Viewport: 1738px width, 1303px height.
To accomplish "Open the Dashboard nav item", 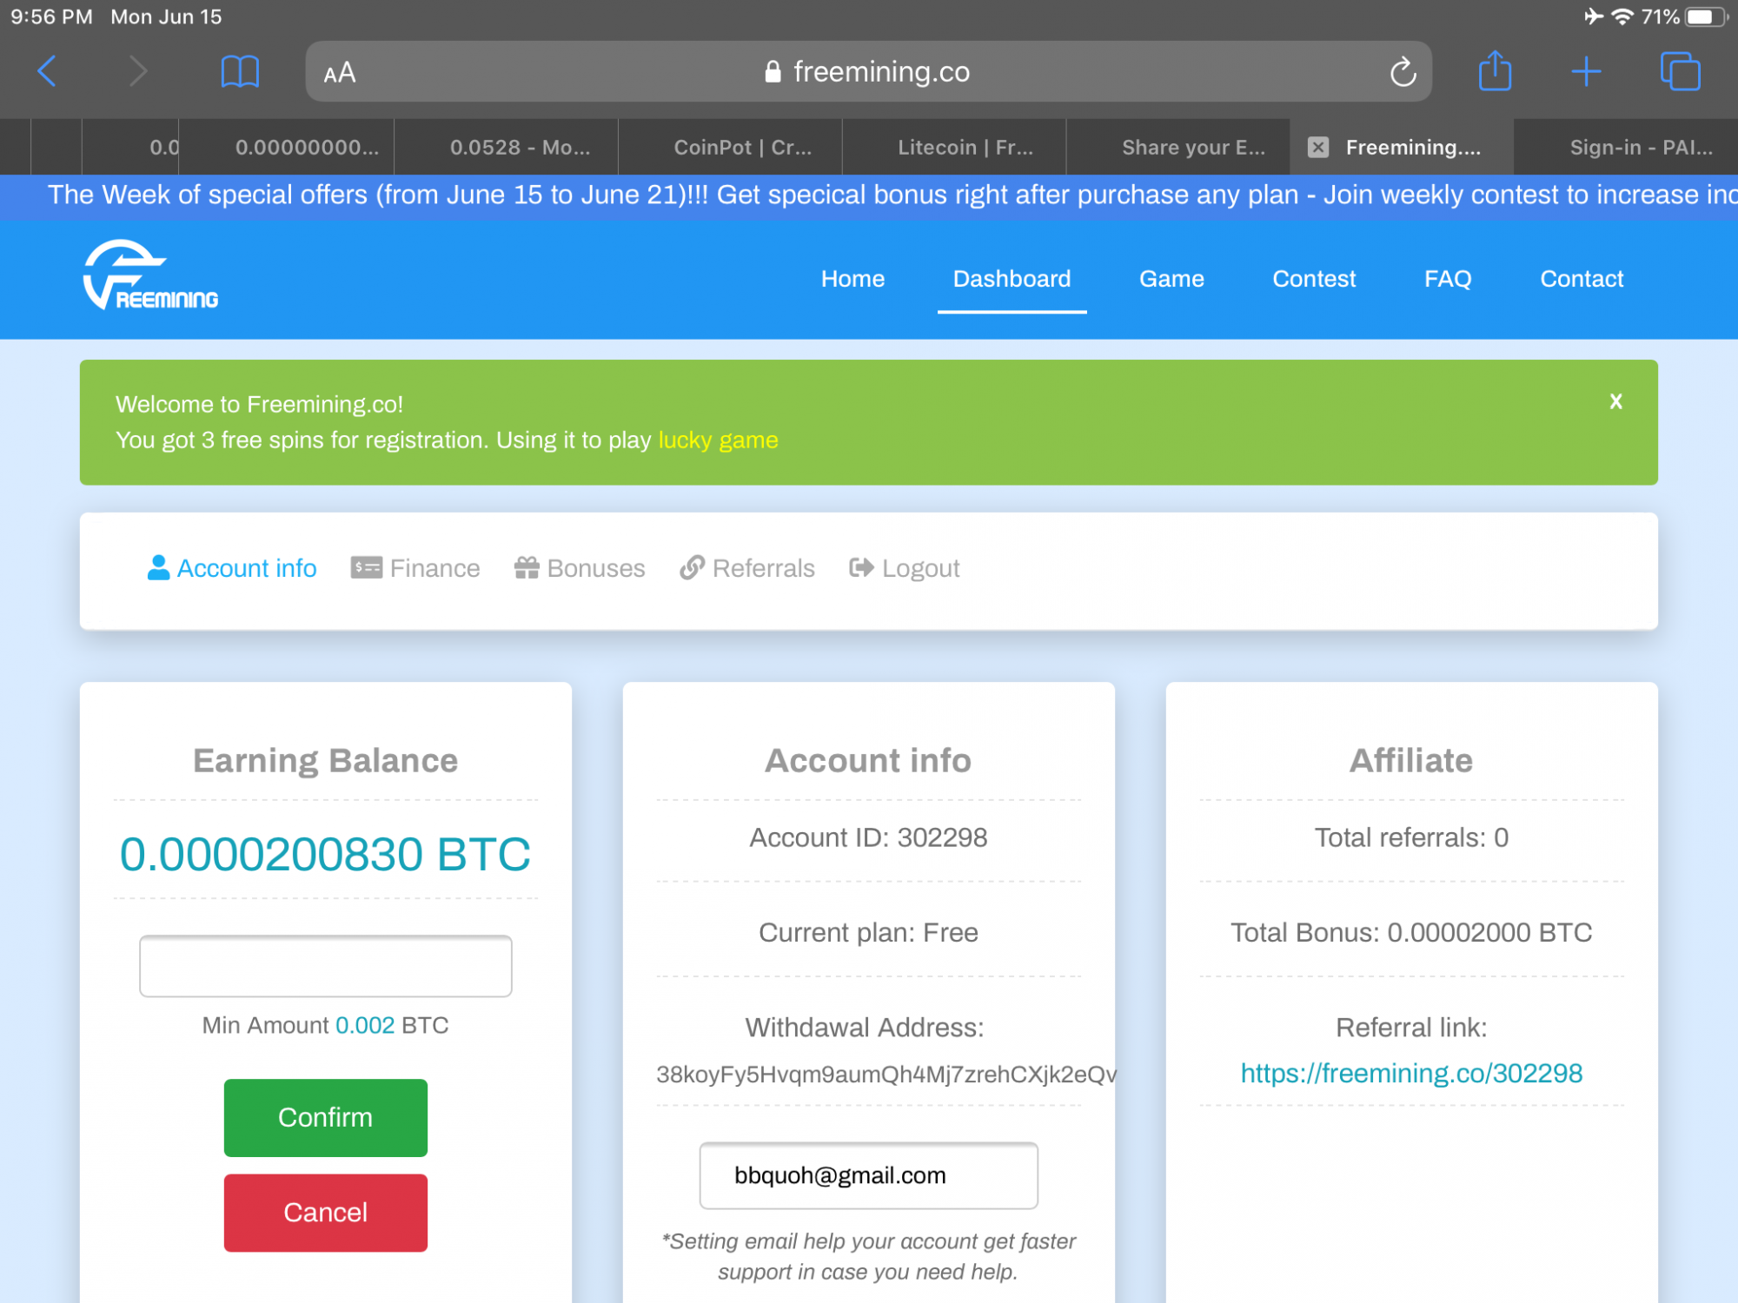I will pyautogui.click(x=1012, y=279).
